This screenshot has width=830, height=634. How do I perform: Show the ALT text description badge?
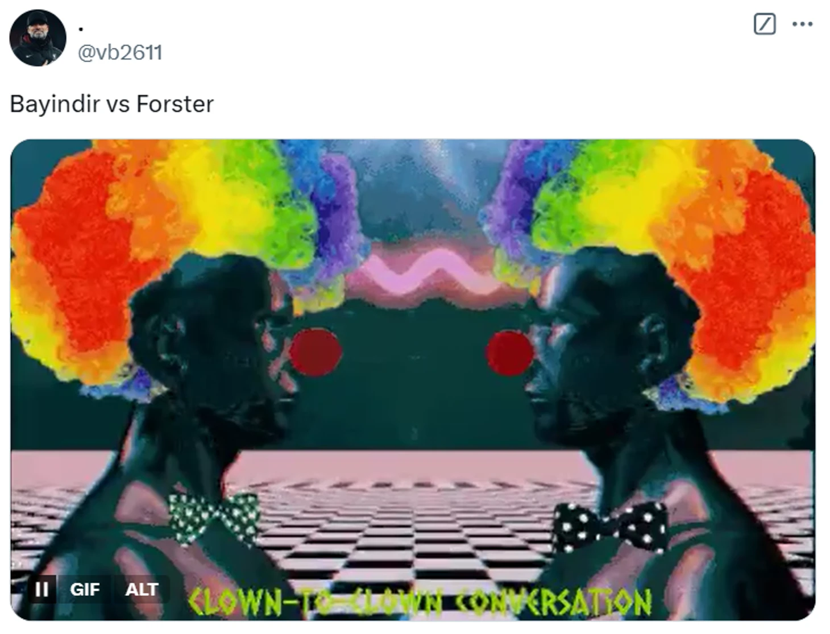(142, 590)
